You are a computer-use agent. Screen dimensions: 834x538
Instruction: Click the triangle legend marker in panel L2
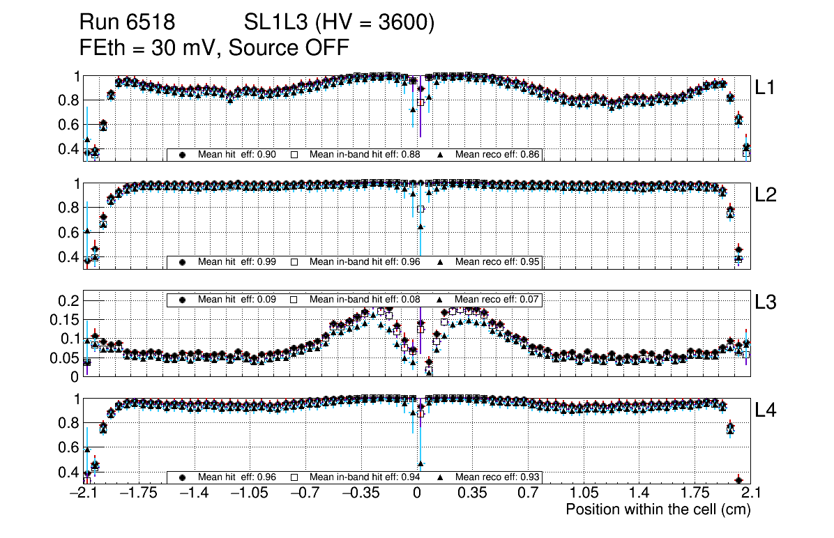click(x=440, y=262)
